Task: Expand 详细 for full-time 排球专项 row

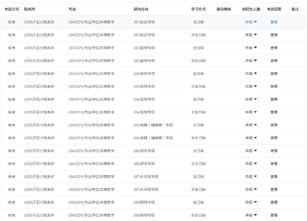Action: (x=251, y=74)
